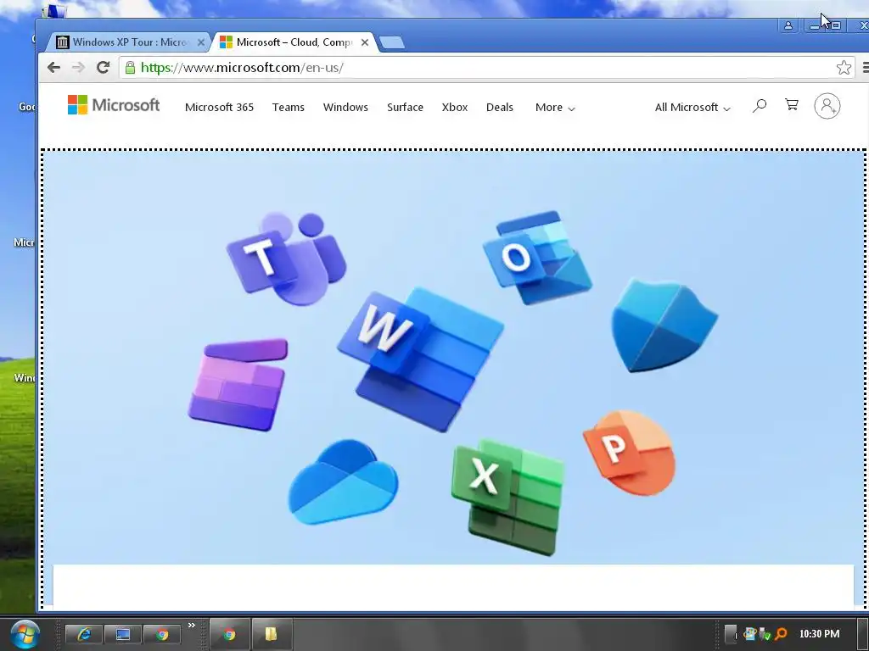Open the shopping cart icon

tap(792, 104)
